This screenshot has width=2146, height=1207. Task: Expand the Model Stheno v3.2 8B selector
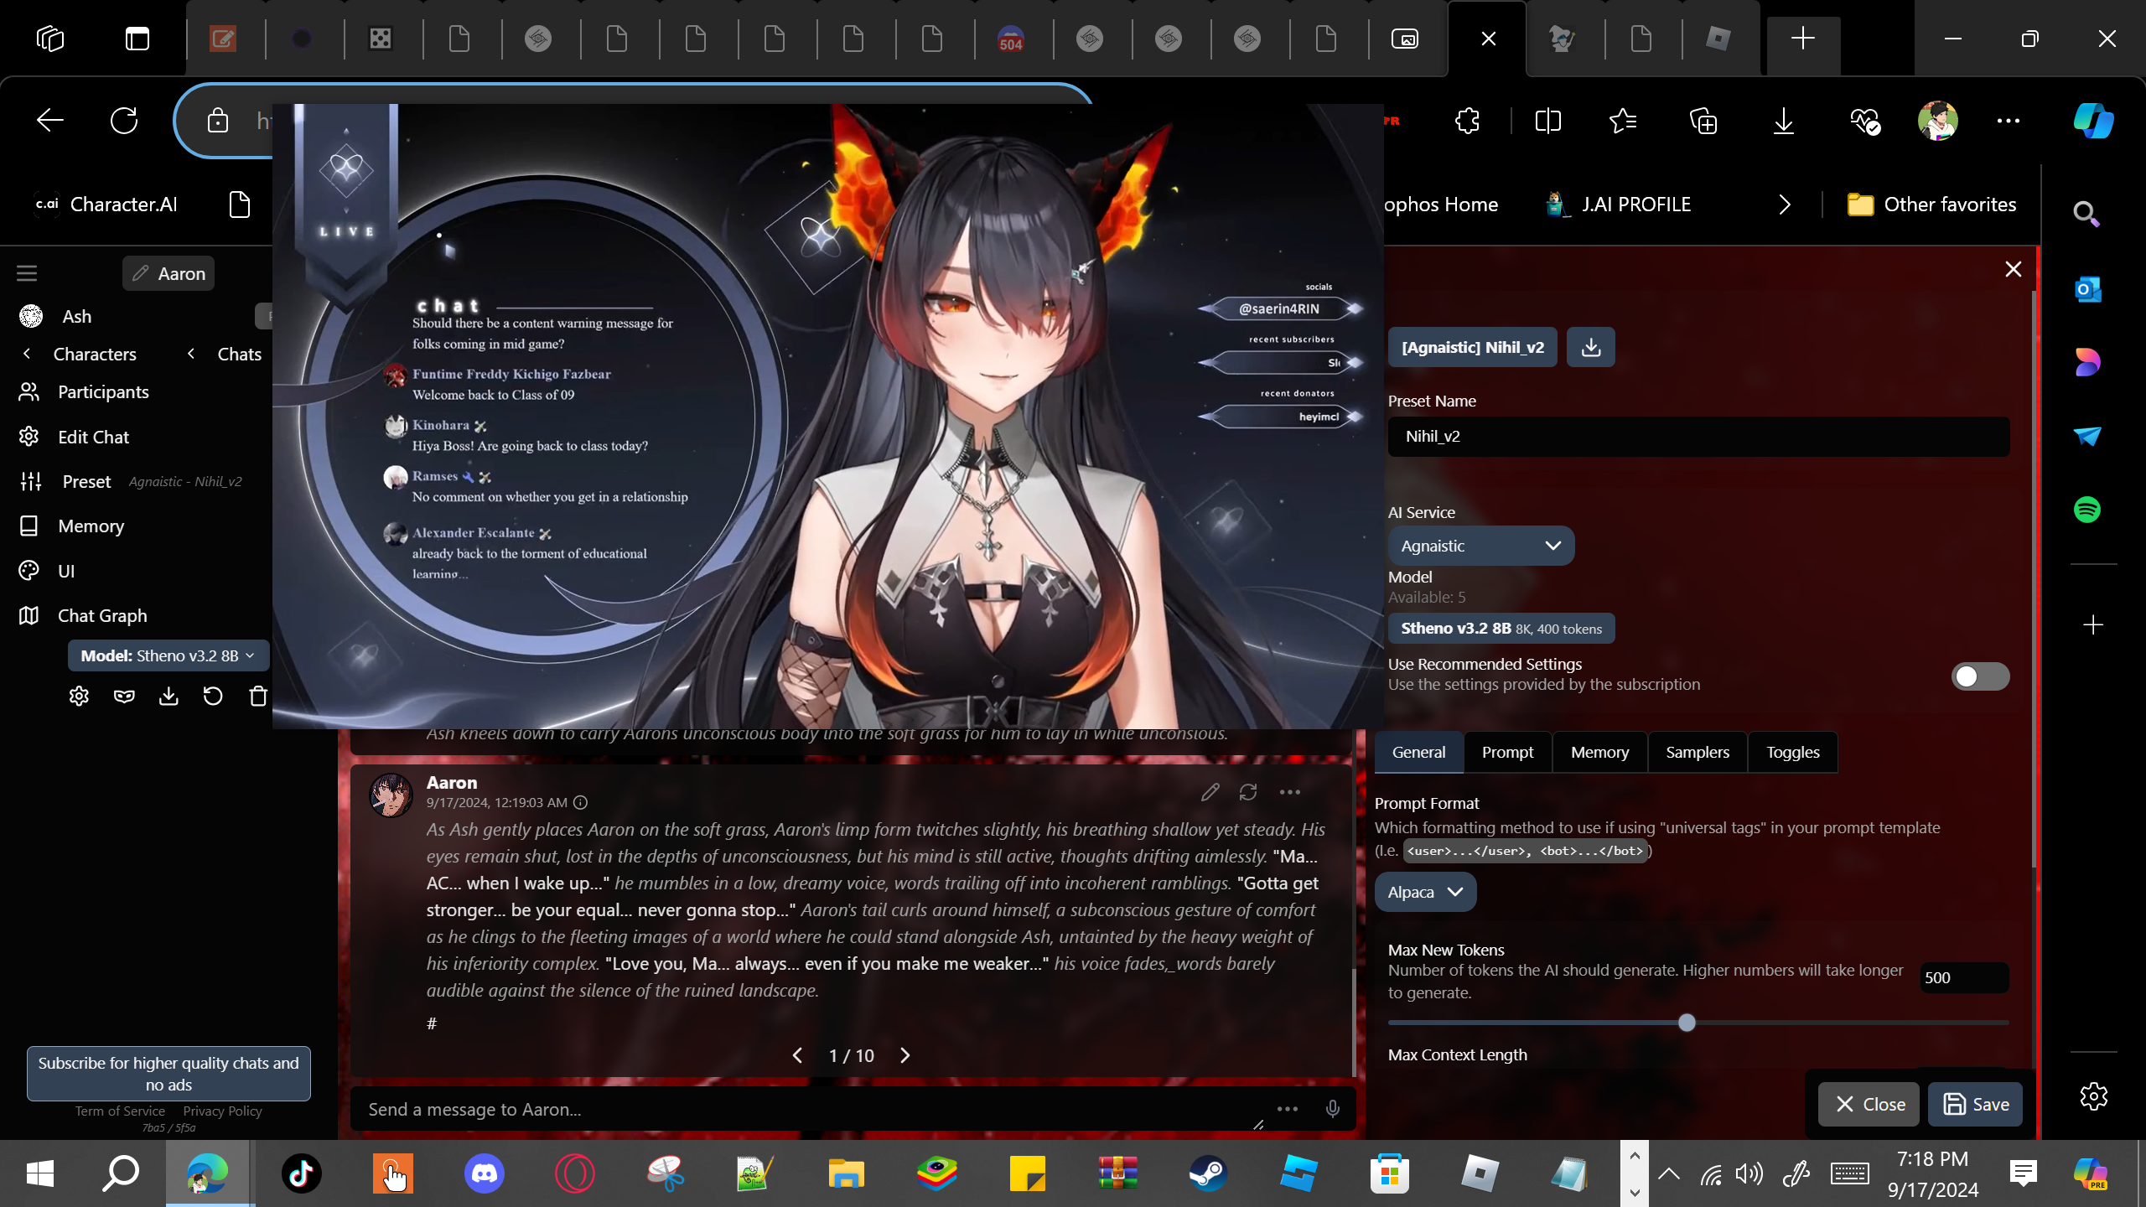coord(168,655)
